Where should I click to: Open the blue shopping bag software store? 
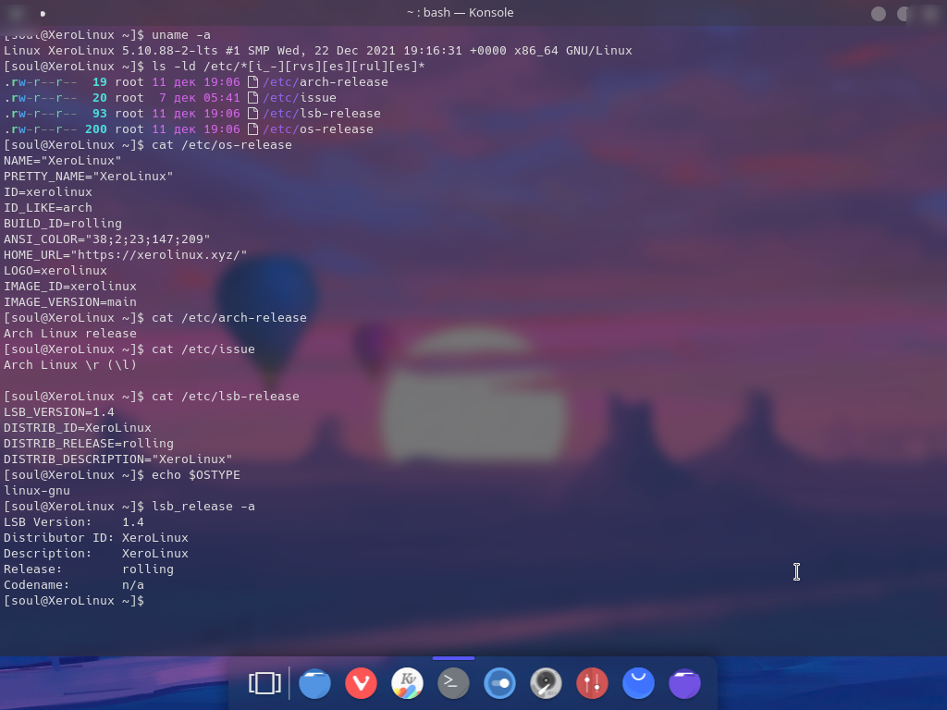(x=638, y=683)
